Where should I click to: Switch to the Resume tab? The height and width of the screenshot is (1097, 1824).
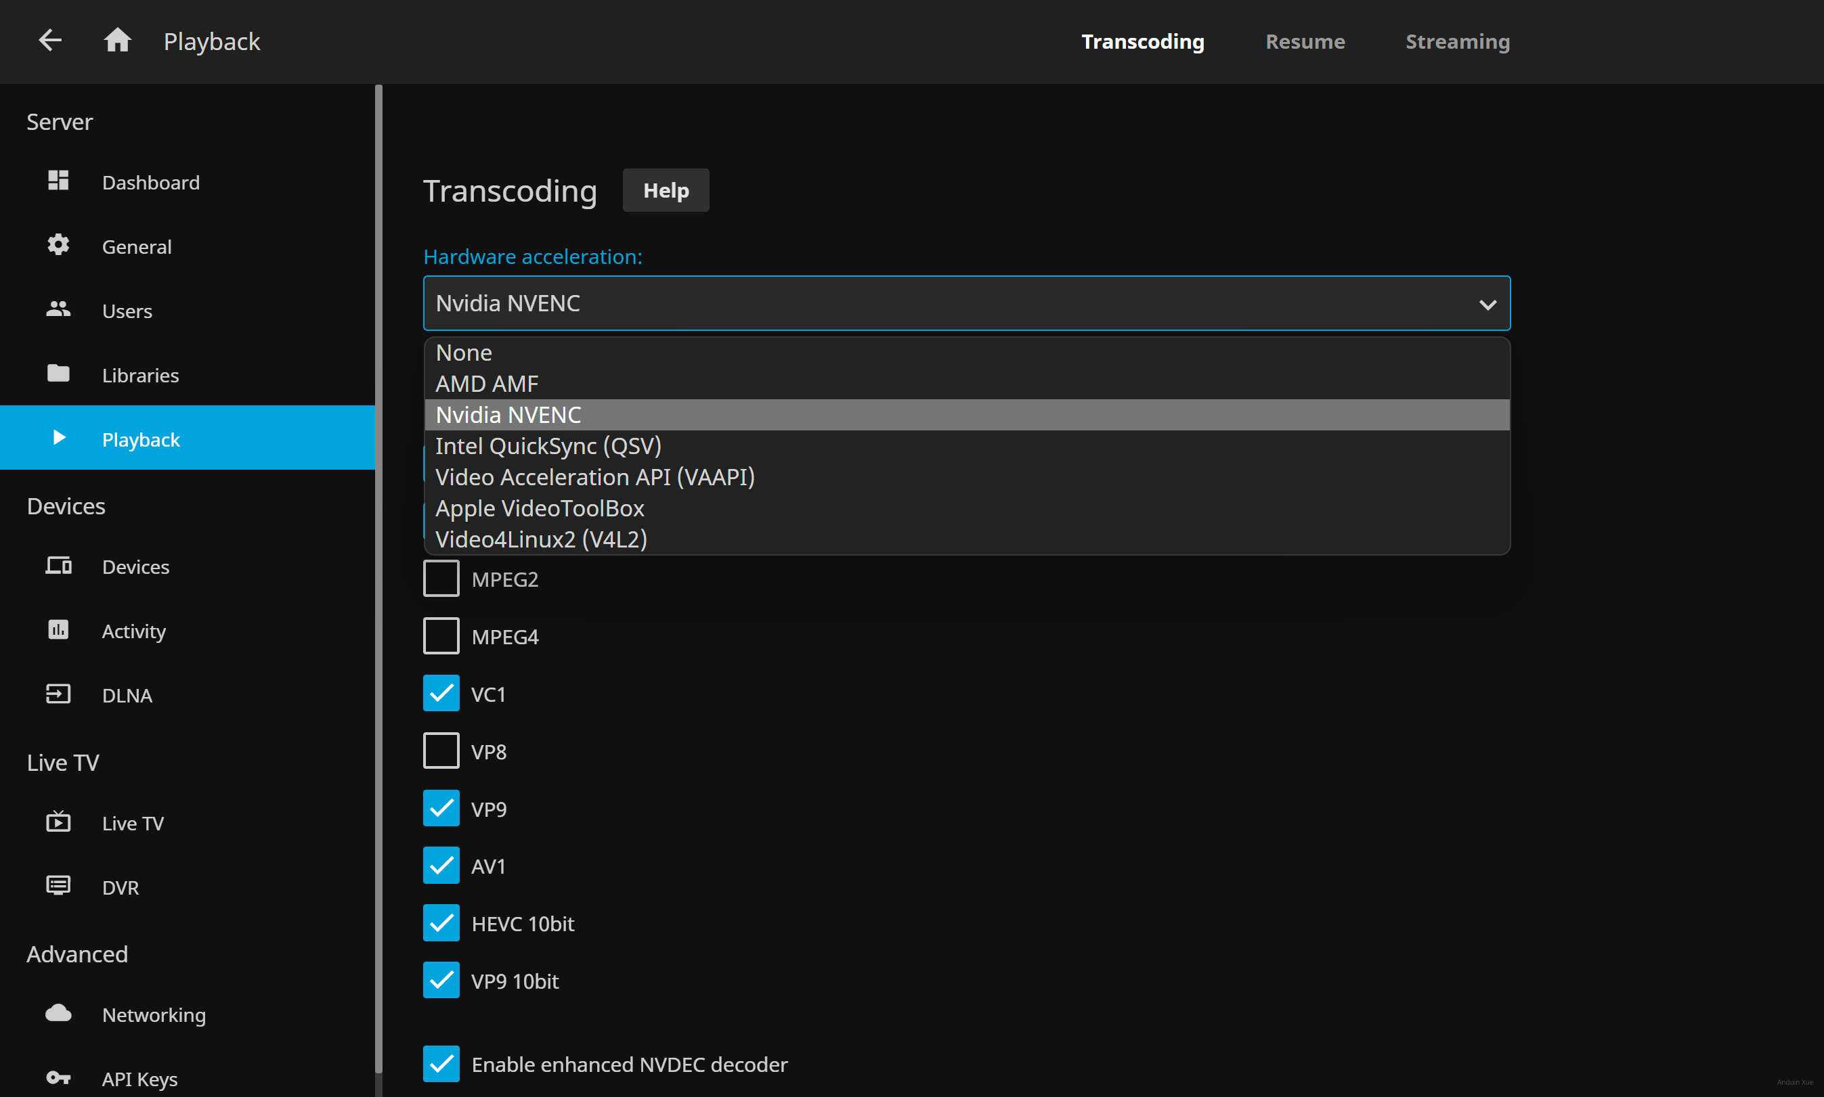[1305, 41]
